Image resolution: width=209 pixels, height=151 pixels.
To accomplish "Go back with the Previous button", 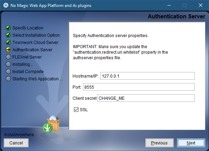I will coord(159,143).
